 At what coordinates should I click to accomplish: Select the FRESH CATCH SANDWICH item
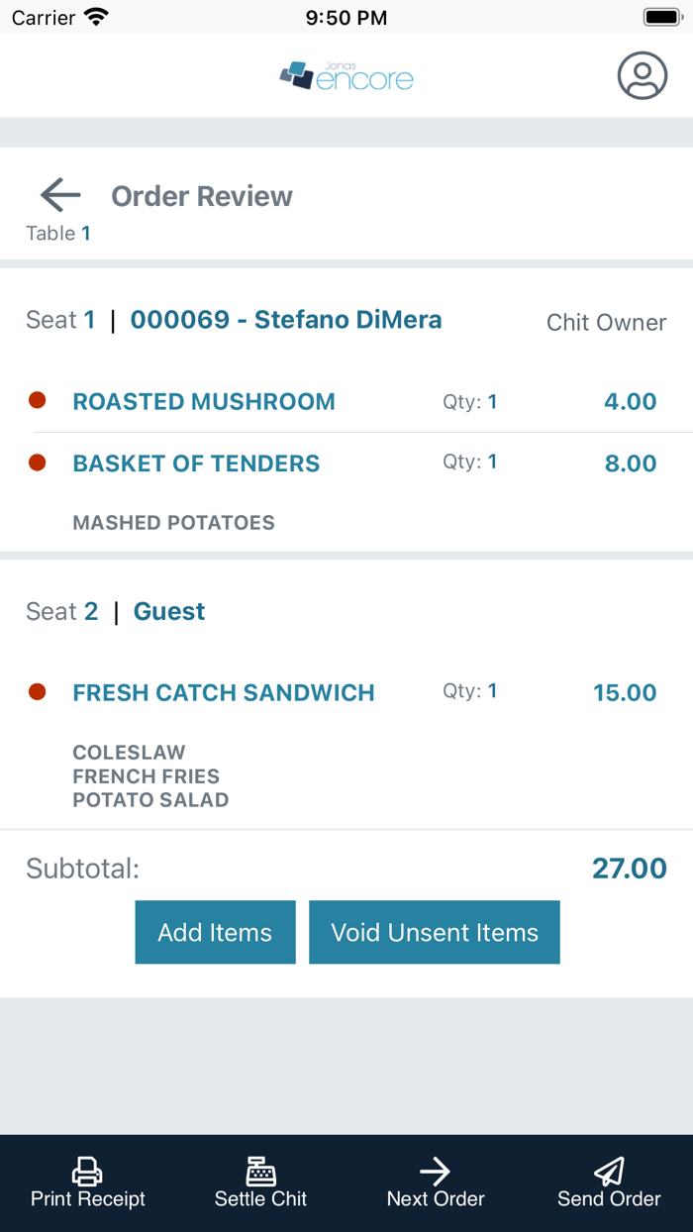[x=224, y=692]
